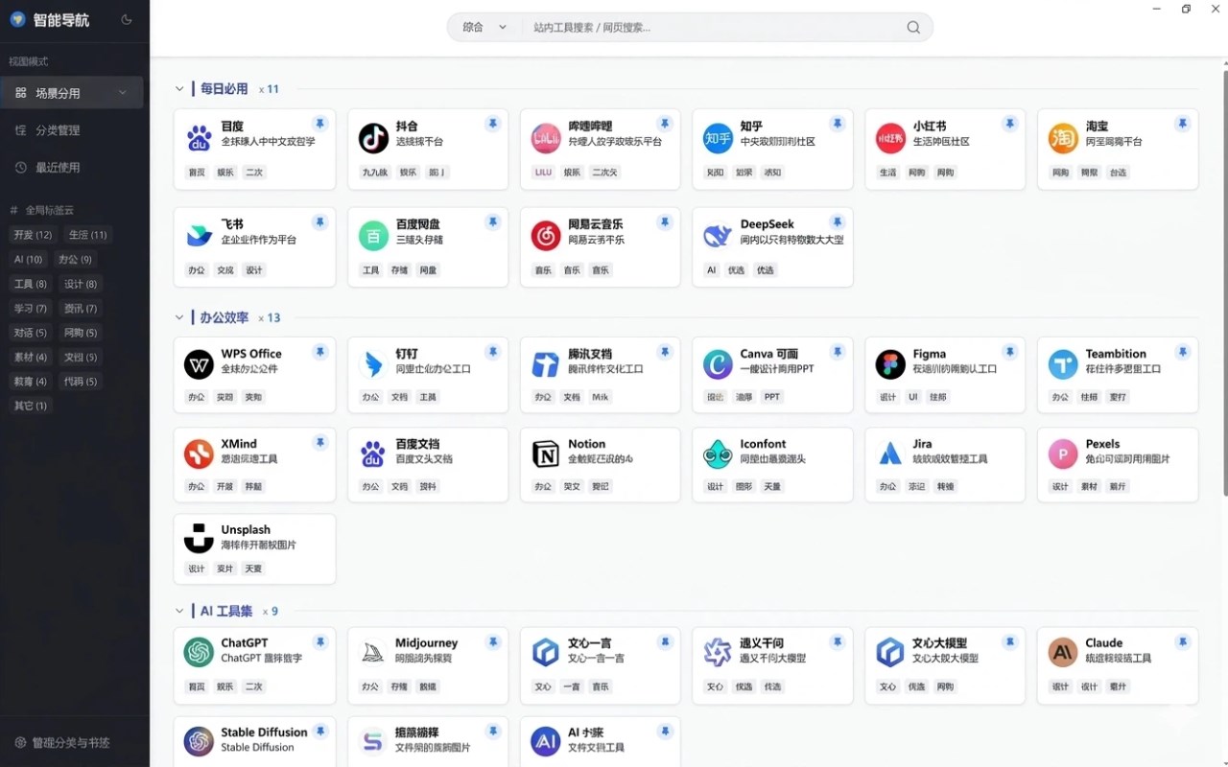
Task: Filter by the 设计 (8) tag
Action: [x=81, y=284]
